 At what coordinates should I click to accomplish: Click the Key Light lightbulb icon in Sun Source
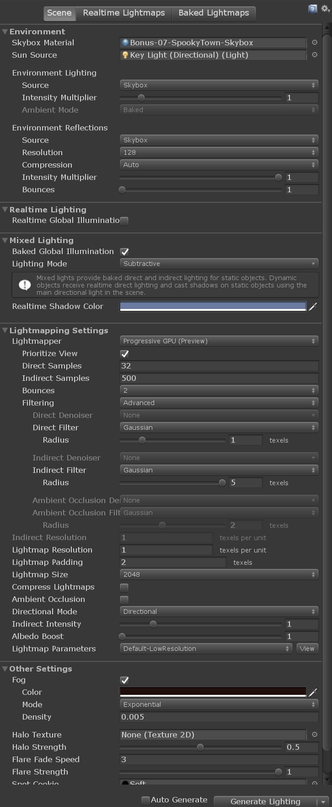click(125, 55)
